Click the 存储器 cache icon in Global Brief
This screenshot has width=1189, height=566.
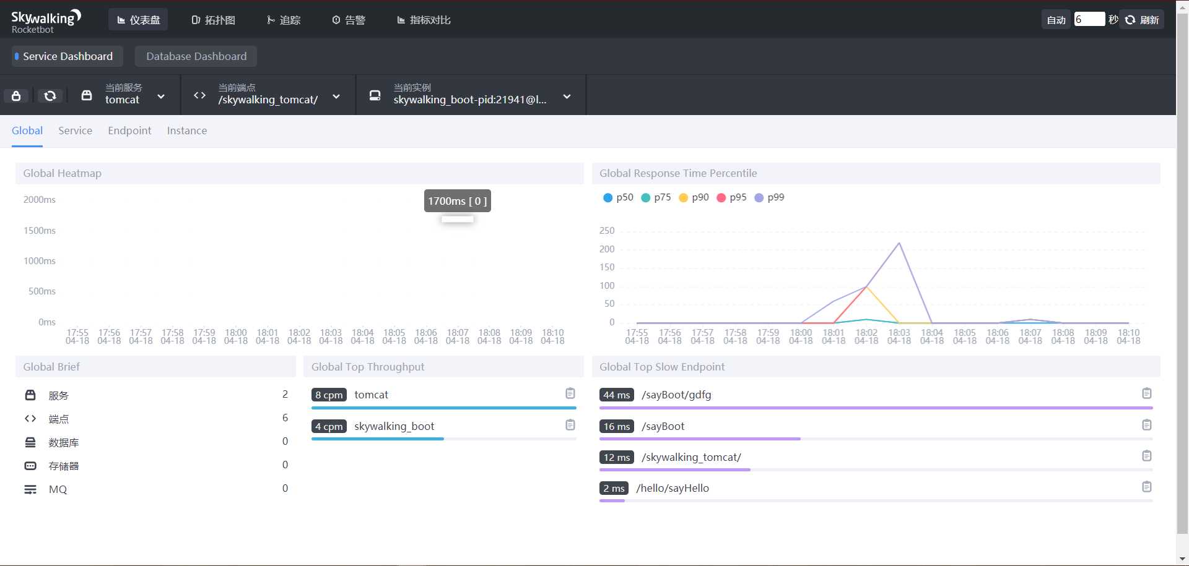[30, 465]
